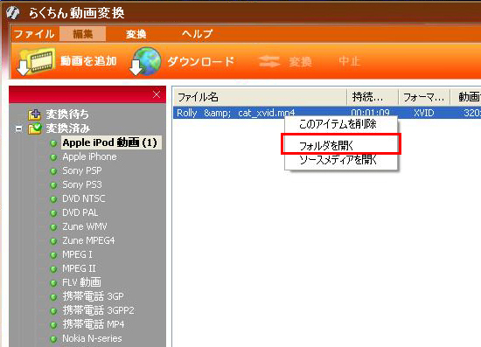Sort by フォーマ column header
Viewport: 481px width, 347px height.
tap(424, 98)
